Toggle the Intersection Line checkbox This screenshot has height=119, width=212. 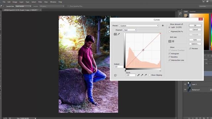tap(169, 60)
